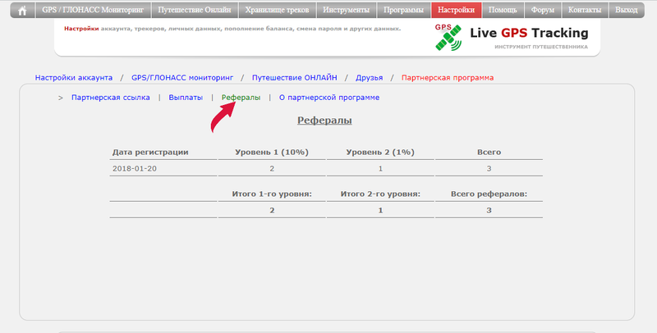Visit the Форум link
The width and height of the screenshot is (657, 333).
[543, 11]
